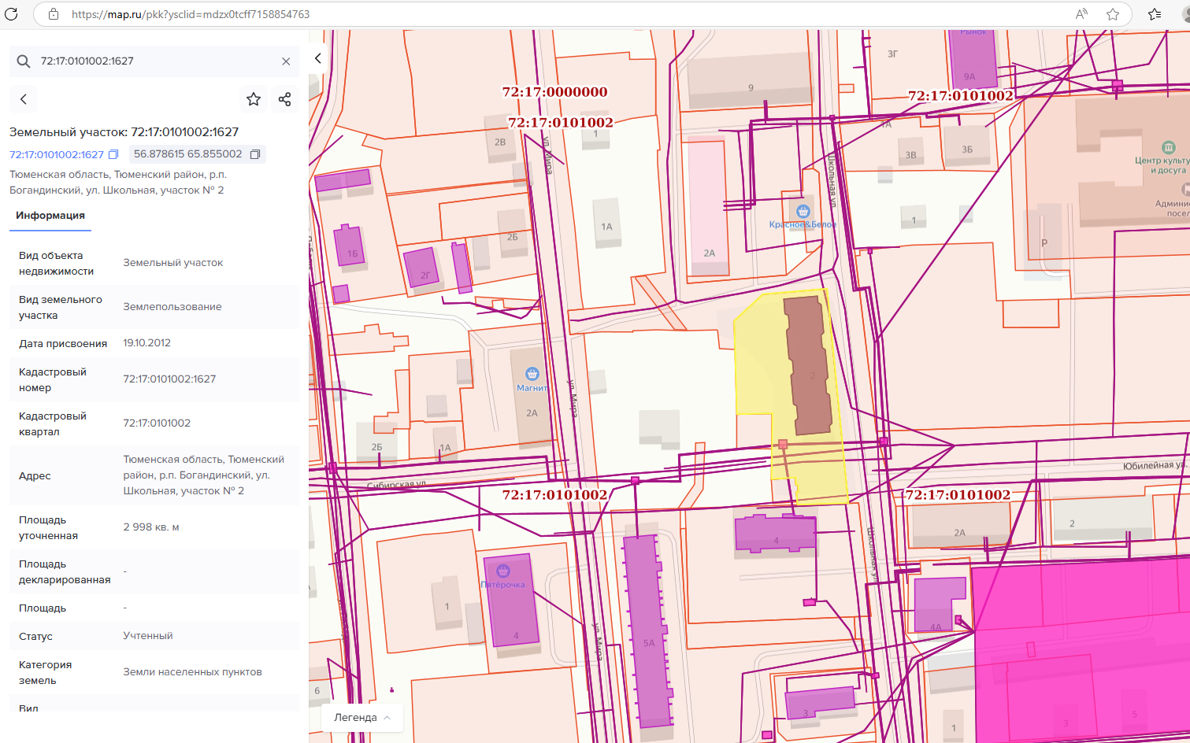The width and height of the screenshot is (1190, 743).
Task: Expand the Легенда map legend
Action: [362, 718]
